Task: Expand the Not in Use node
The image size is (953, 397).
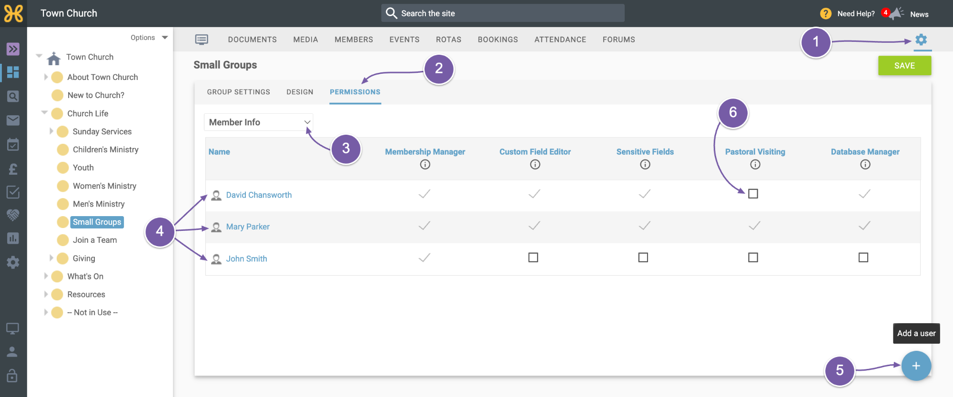Action: [x=46, y=312]
